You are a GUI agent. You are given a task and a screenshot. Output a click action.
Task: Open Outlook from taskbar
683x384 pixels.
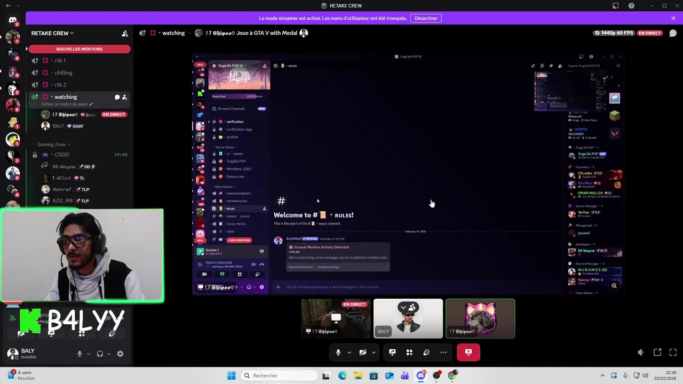390,375
